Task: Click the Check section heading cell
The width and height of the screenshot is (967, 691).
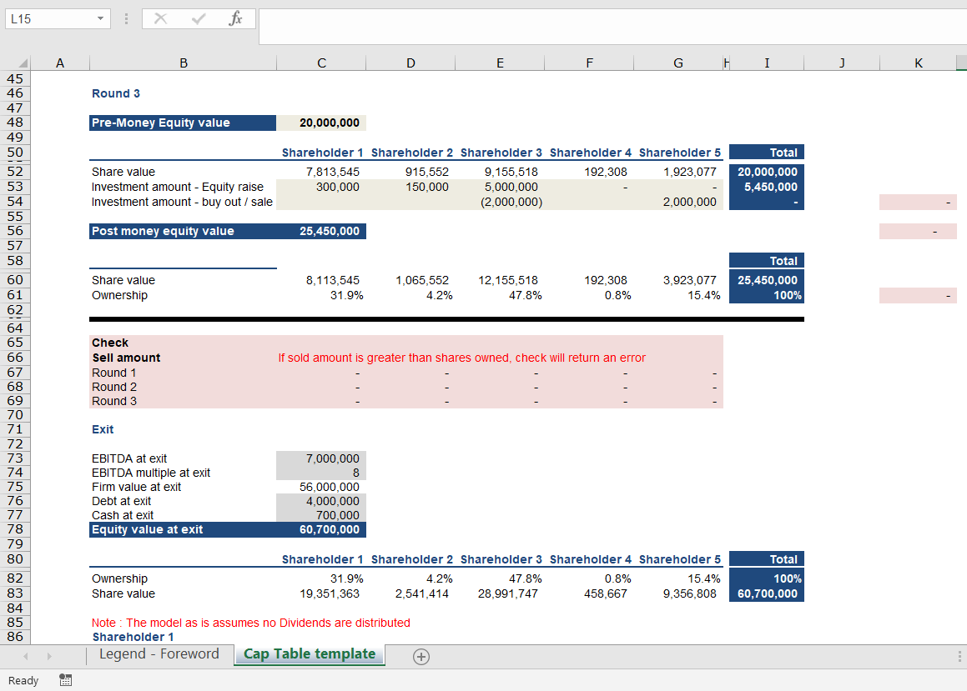Action: [x=184, y=343]
